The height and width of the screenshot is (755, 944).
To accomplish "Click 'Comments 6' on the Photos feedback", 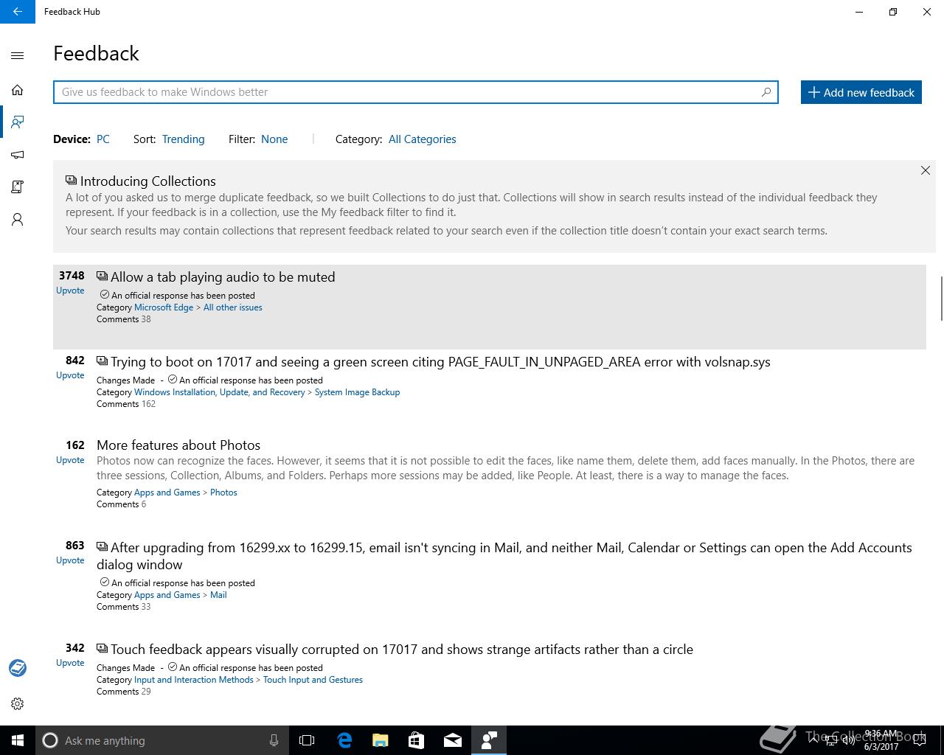I will (x=121, y=504).
